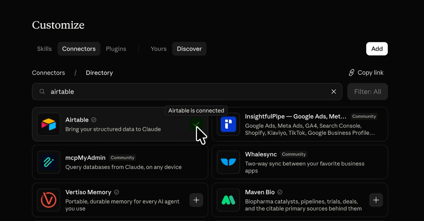Click the Whalesync logo icon

click(x=228, y=162)
